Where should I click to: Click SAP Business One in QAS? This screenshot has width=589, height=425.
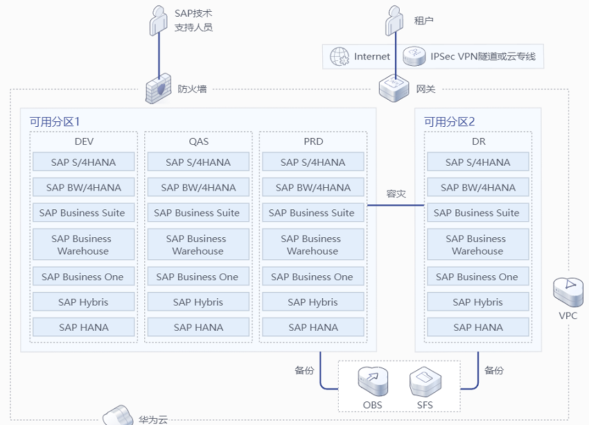pyautogui.click(x=198, y=277)
